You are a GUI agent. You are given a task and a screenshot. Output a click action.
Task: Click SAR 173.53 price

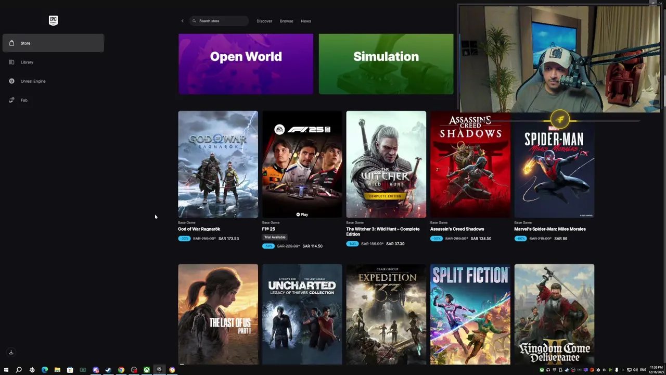pos(228,239)
